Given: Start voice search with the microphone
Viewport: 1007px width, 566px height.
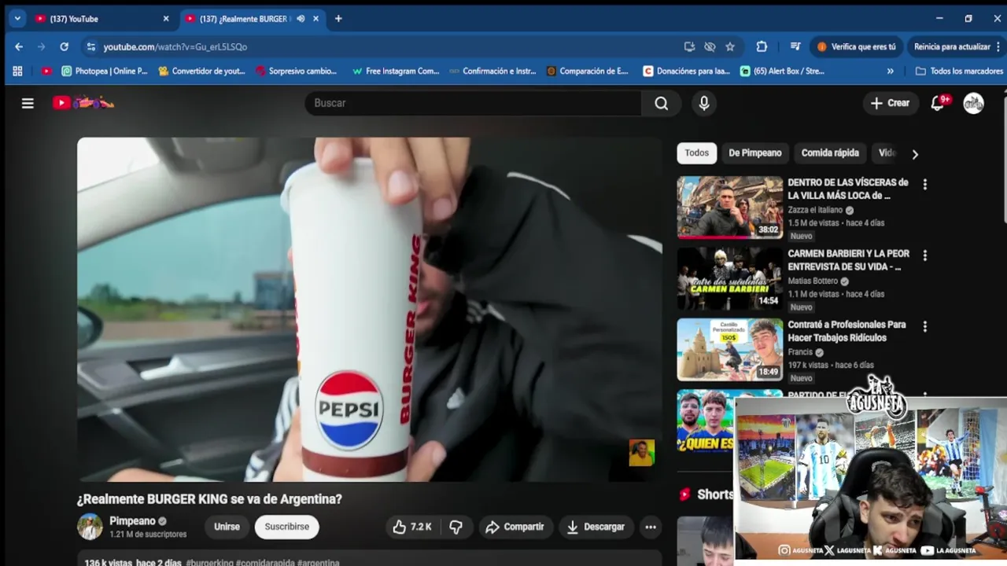Looking at the screenshot, I should (x=704, y=103).
